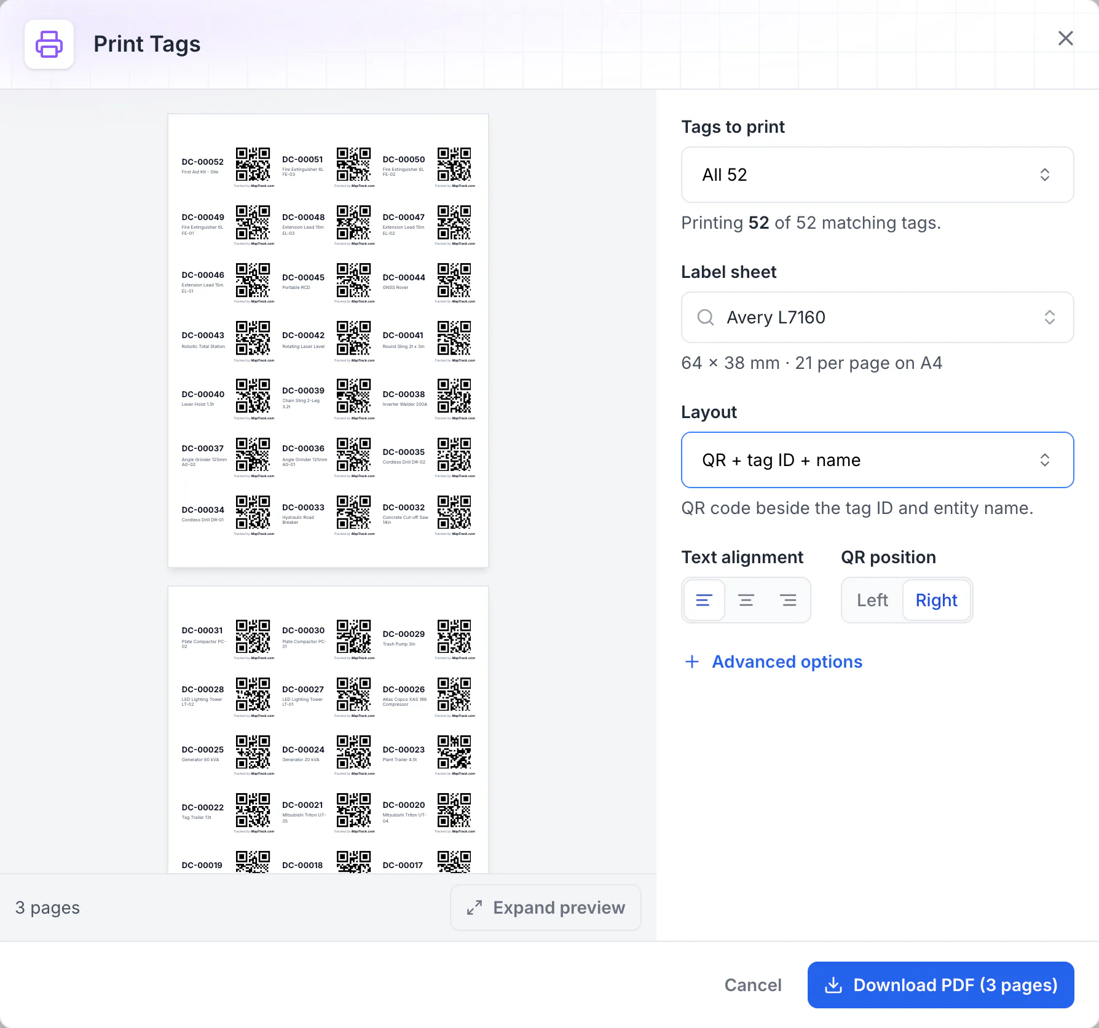Close the Print Tags dialog
1099x1028 pixels.
(x=1066, y=38)
